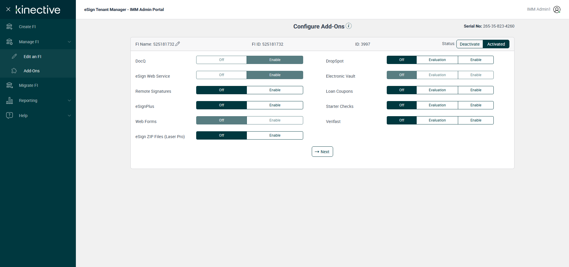Click the ID: 3997 text
569x267 pixels.
[363, 44]
